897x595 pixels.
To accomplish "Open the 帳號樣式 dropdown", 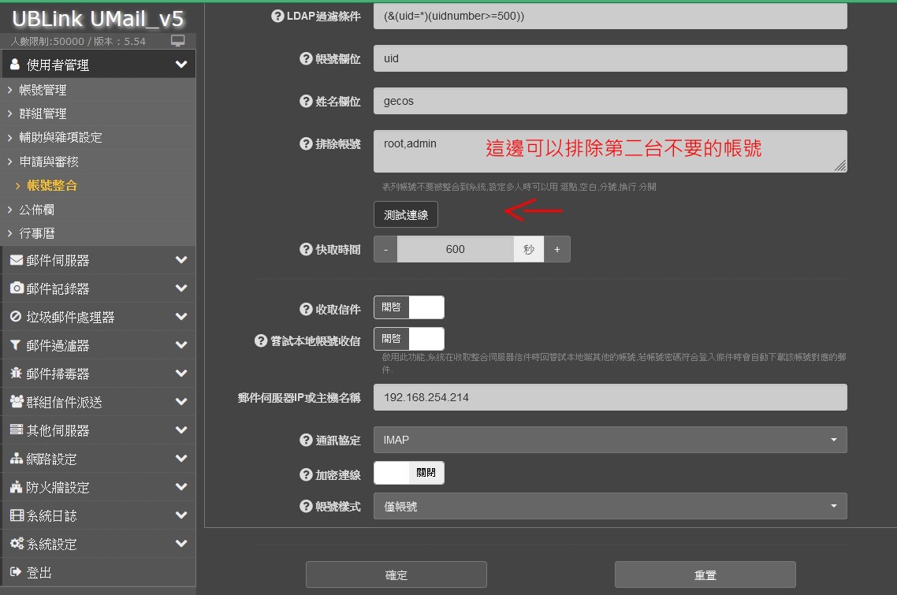I will [x=609, y=506].
